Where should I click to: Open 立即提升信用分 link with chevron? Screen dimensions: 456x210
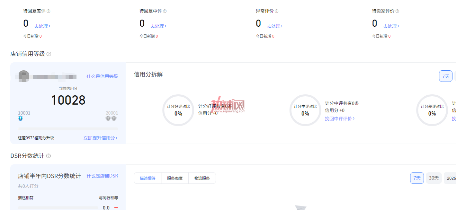101,138
